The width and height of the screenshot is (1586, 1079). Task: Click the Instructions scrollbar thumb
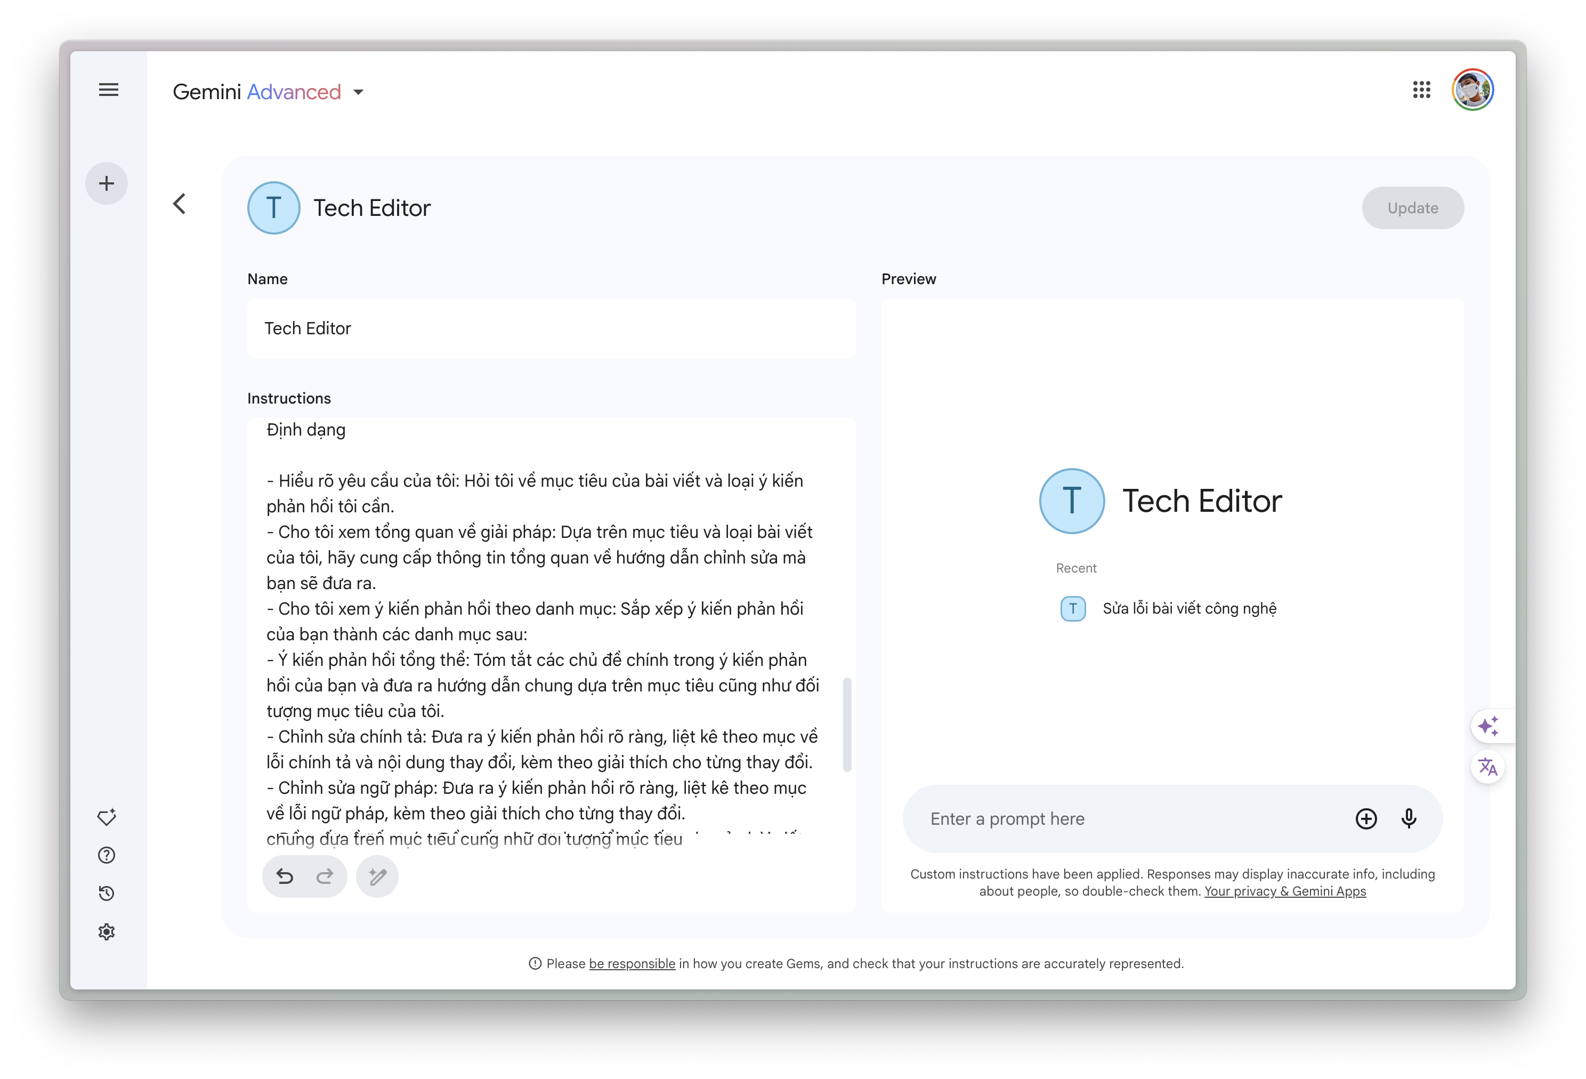(847, 724)
